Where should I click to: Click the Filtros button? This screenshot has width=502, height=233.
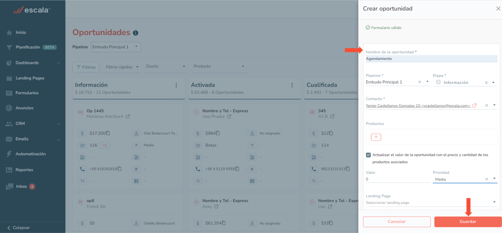click(86, 67)
